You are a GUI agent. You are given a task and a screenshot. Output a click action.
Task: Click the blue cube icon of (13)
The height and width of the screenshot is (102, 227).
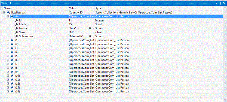(x=12, y=88)
